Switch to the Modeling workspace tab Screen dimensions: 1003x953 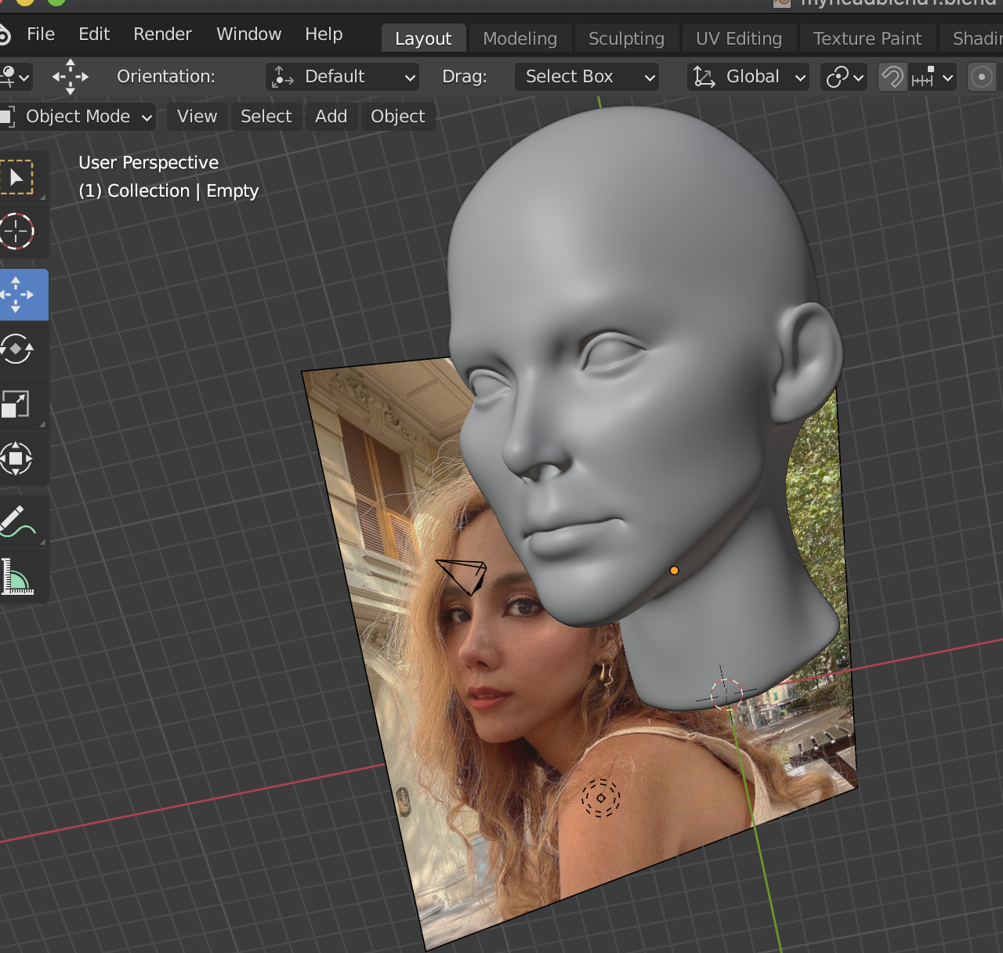[520, 38]
